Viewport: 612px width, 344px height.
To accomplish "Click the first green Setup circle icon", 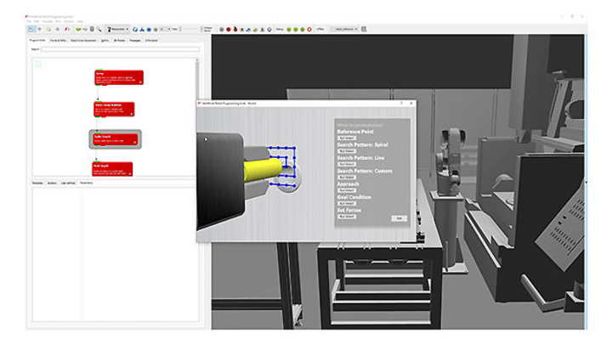I will pos(288,29).
